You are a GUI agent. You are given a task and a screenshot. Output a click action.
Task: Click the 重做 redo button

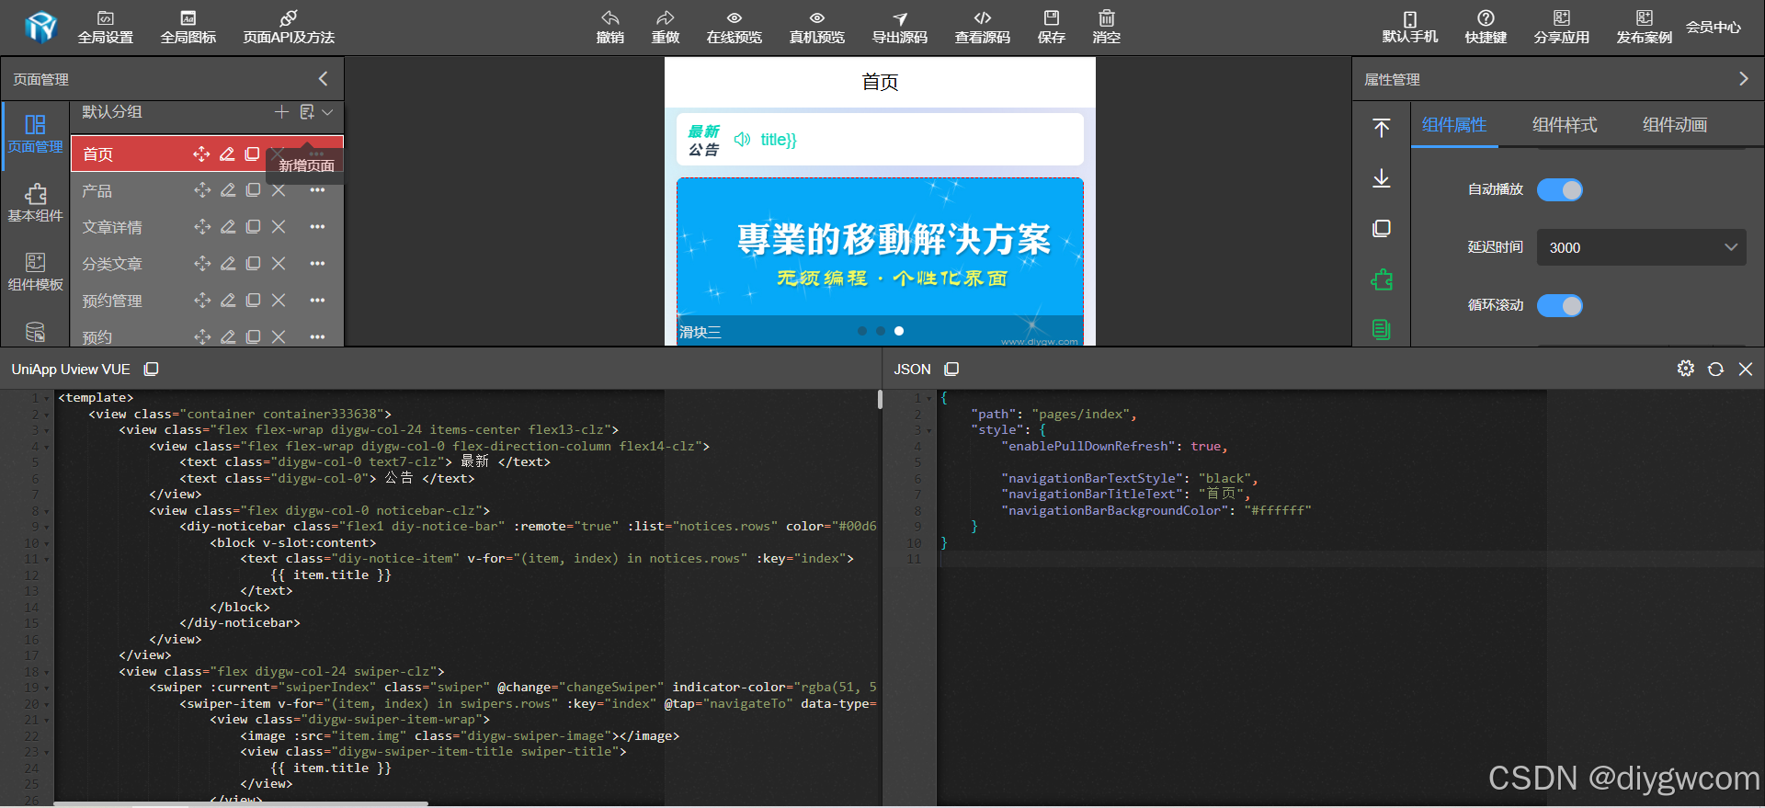point(666,28)
